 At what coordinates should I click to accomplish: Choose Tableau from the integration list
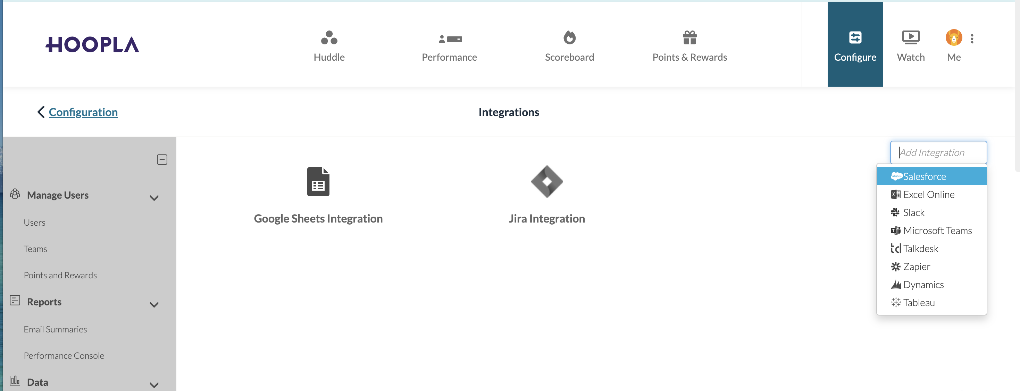931,303
